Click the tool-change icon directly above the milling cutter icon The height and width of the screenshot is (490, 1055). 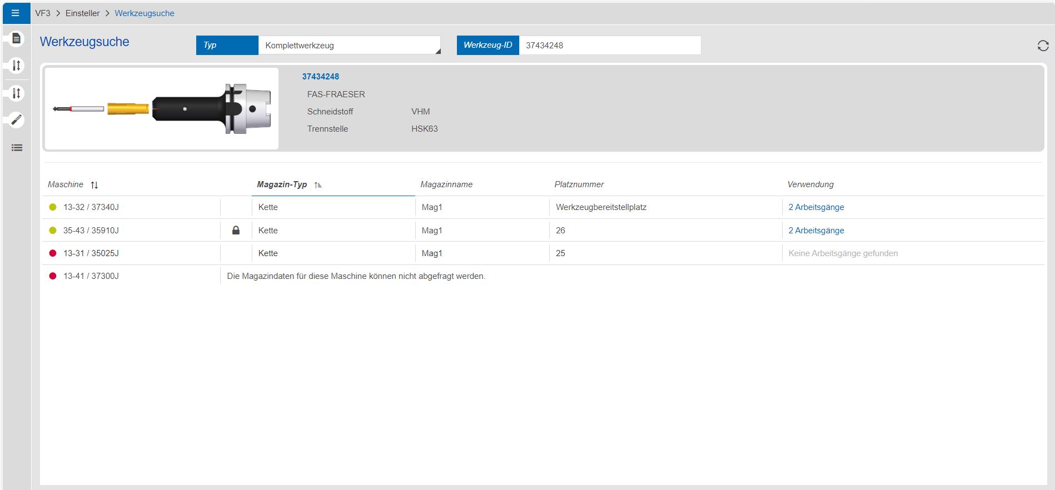(17, 93)
